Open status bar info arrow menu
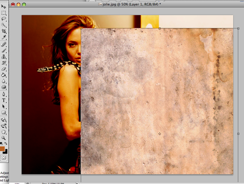 [77, 183]
